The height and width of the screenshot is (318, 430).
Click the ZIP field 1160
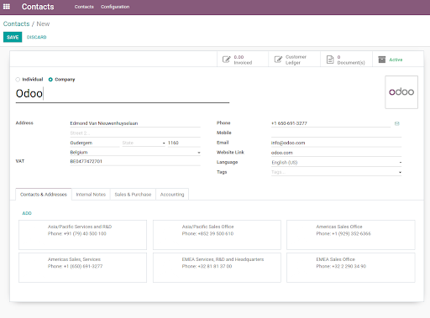(184, 143)
